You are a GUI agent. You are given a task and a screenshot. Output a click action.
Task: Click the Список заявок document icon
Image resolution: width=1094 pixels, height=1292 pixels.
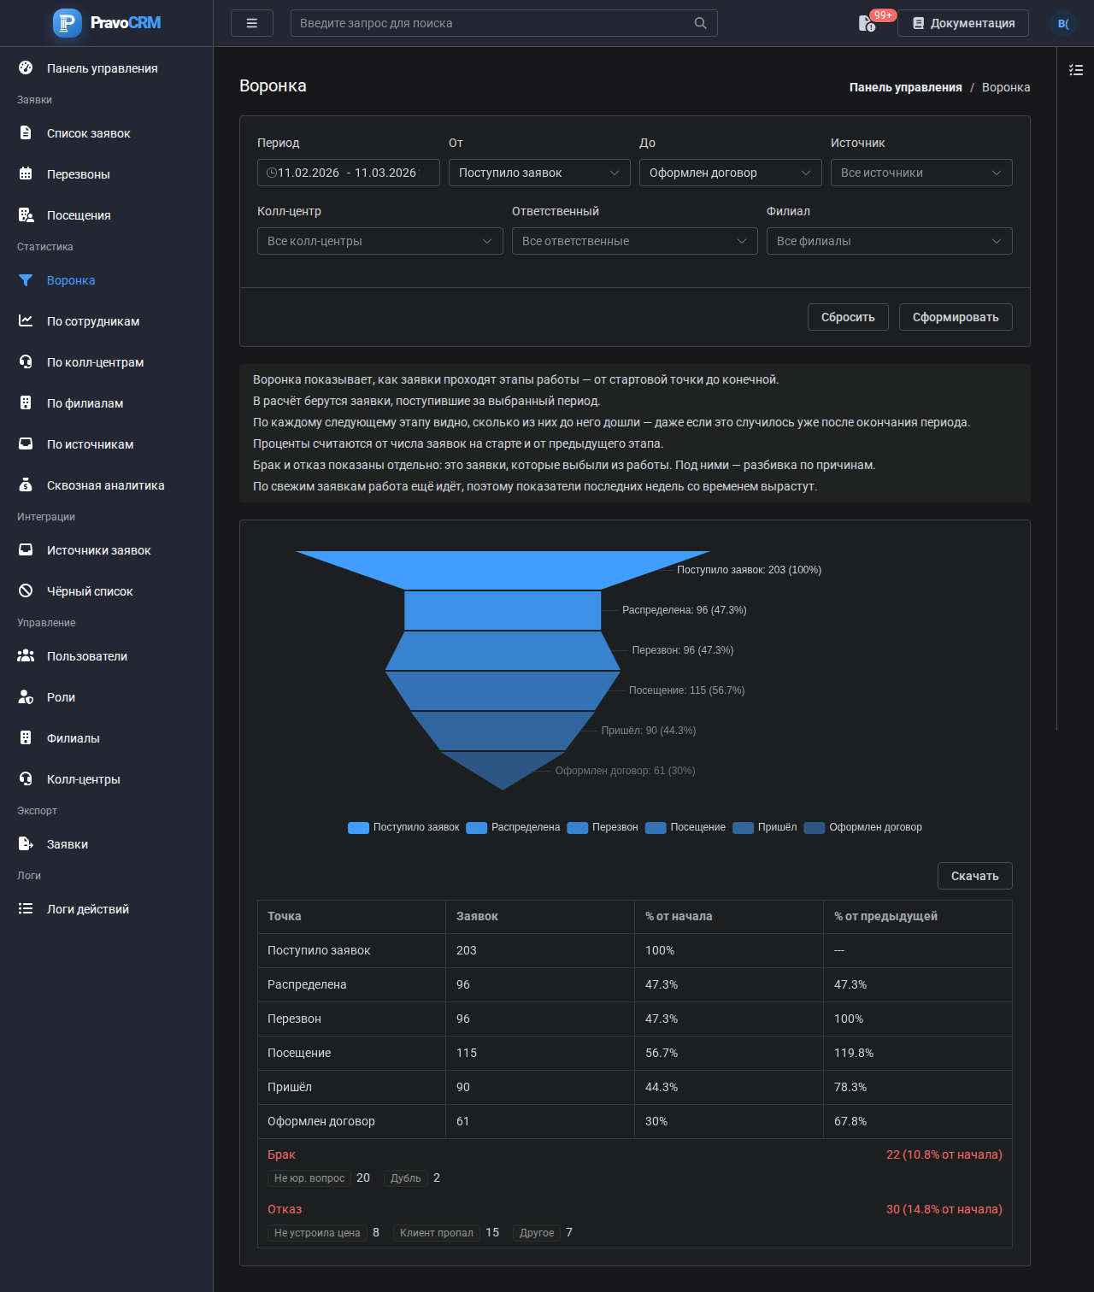tap(26, 133)
